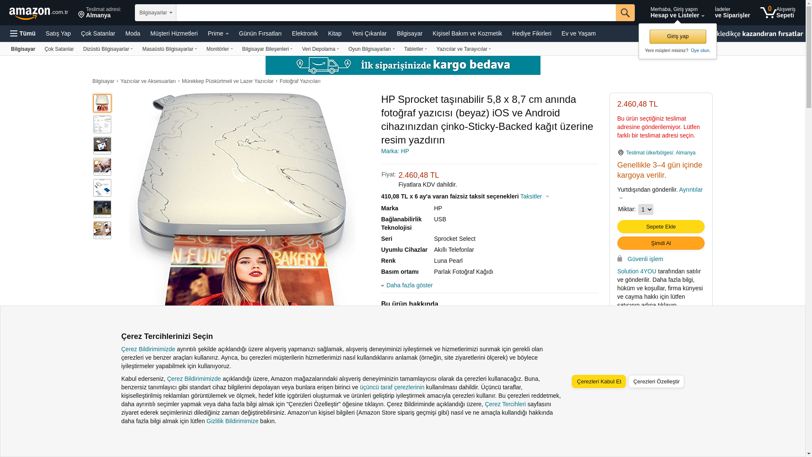Click the Güvenli işlem link
This screenshot has height=457, width=812.
[645, 259]
